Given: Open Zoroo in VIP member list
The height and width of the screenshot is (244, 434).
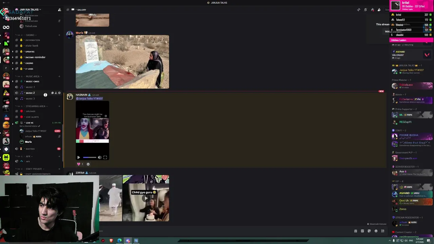Looking at the screenshot, I should click(x=412, y=209).
